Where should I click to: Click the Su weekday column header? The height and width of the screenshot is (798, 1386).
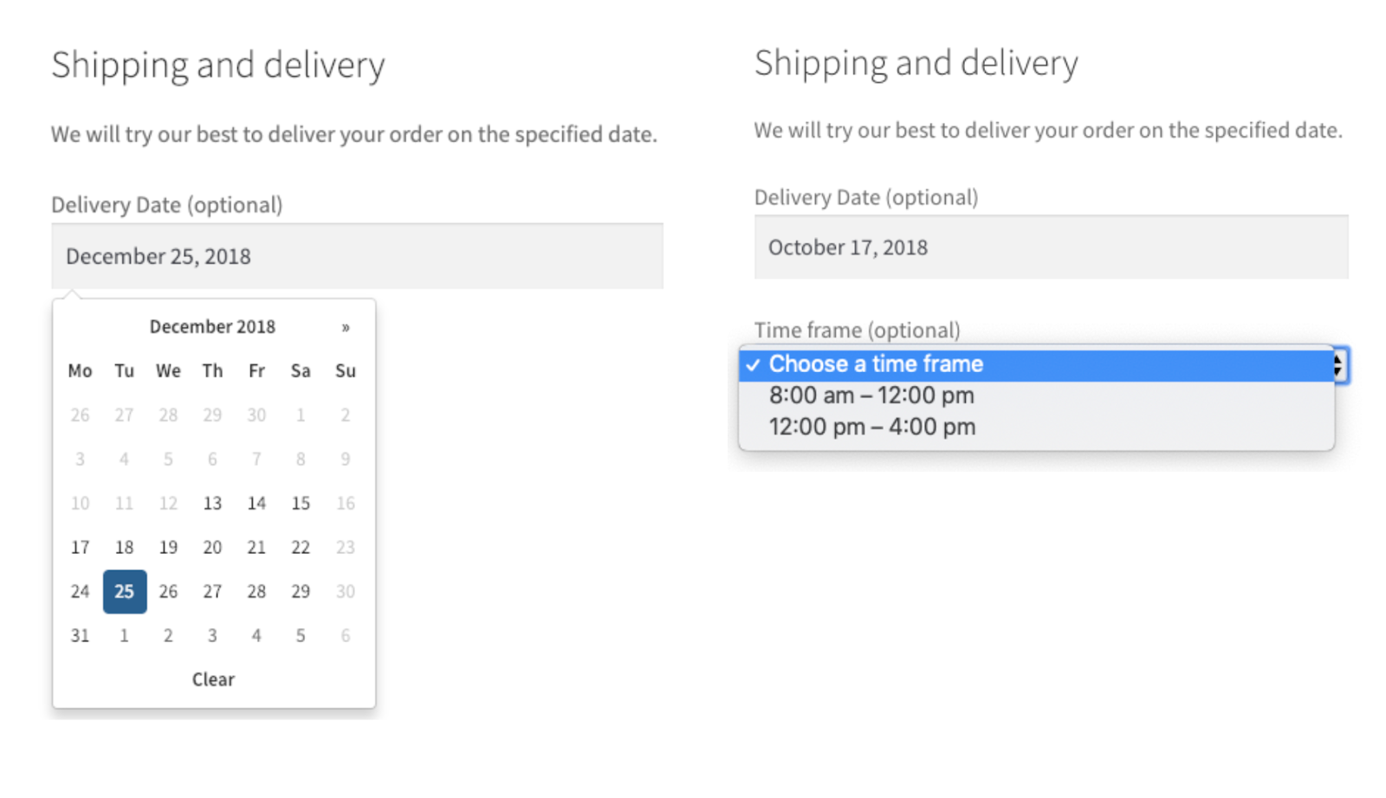tap(345, 370)
